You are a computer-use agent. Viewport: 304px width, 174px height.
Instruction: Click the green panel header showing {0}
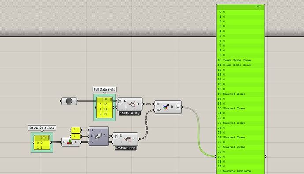[241, 7]
